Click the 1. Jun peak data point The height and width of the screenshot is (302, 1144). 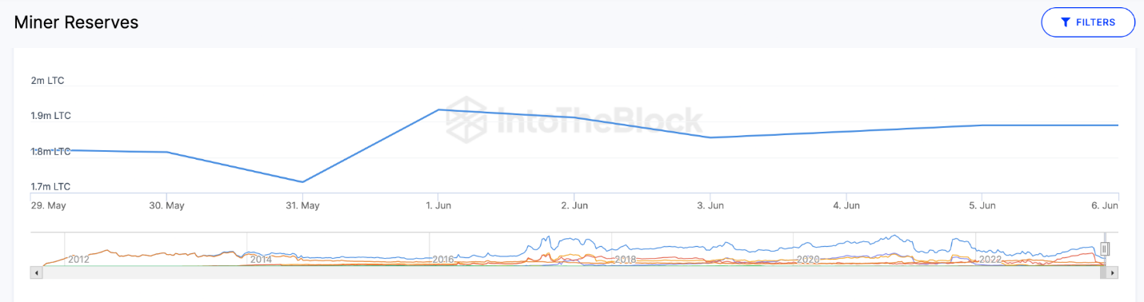(438, 109)
